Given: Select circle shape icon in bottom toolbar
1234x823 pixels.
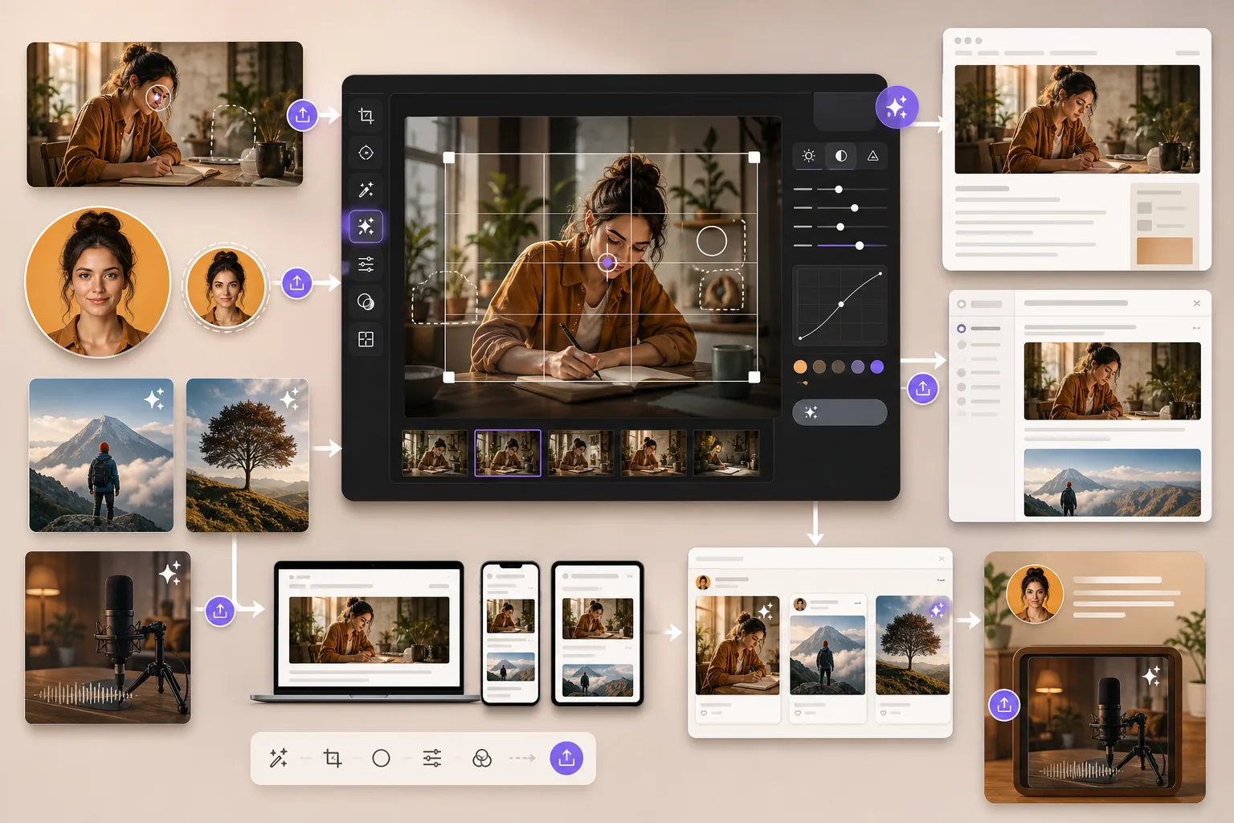Looking at the screenshot, I should 382,758.
